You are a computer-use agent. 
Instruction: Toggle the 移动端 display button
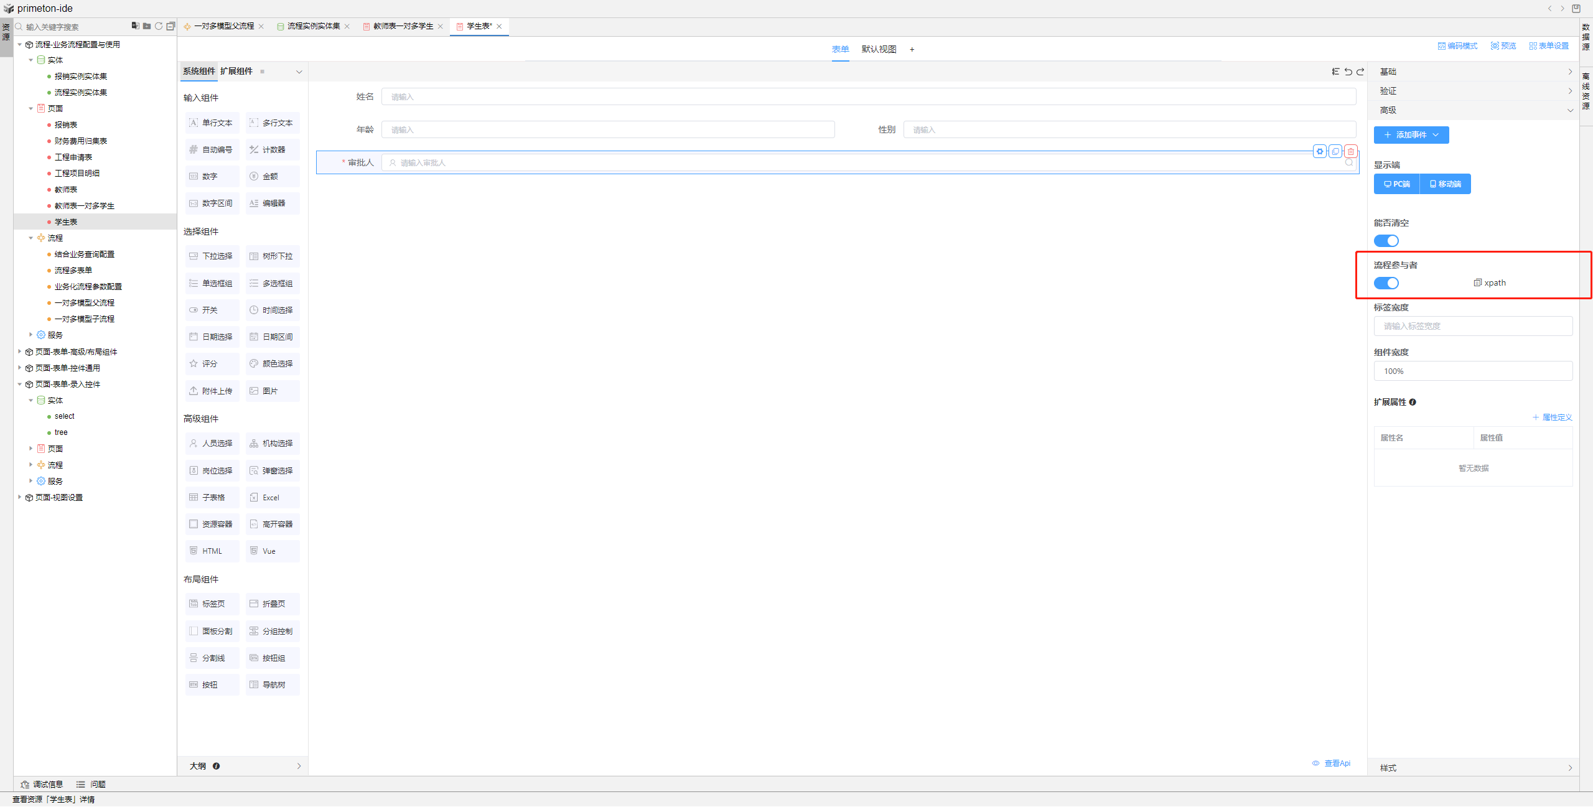coord(1445,184)
